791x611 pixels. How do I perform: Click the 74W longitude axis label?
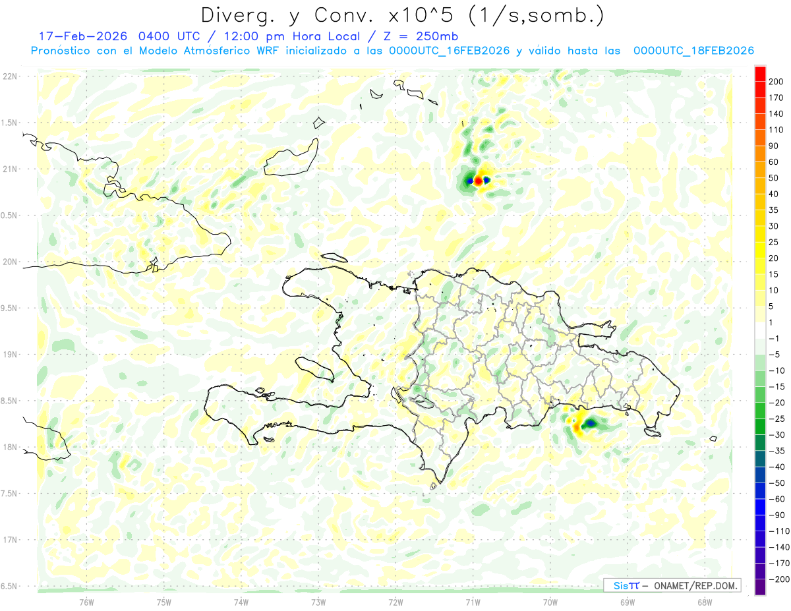pyautogui.click(x=241, y=602)
